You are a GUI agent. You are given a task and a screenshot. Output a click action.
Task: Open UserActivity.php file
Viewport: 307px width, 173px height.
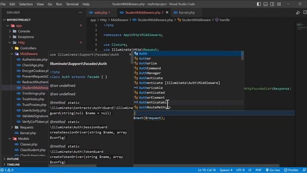click(34, 111)
